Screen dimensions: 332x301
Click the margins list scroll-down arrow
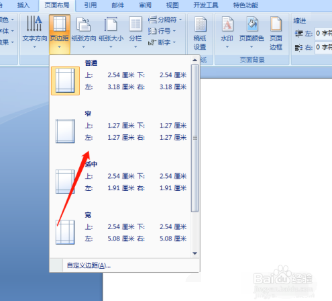(x=195, y=253)
